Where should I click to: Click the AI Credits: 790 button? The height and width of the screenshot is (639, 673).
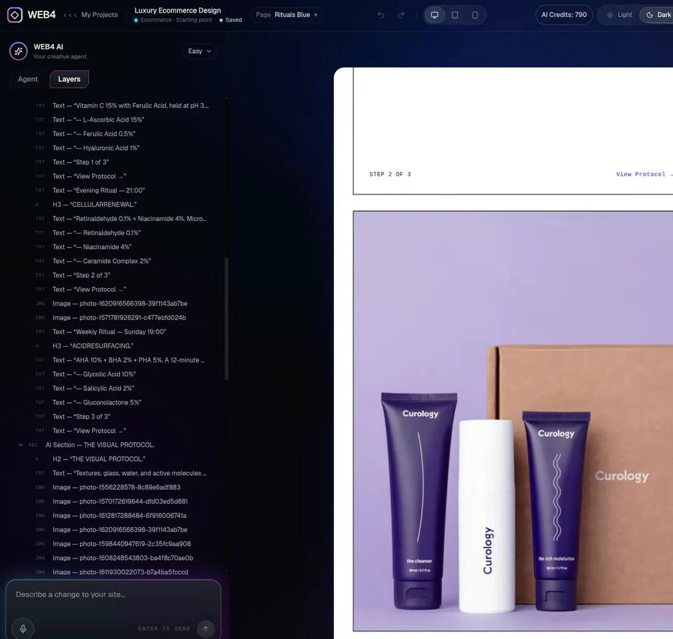[564, 15]
